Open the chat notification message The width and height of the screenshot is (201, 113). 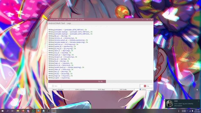click(x=184, y=105)
